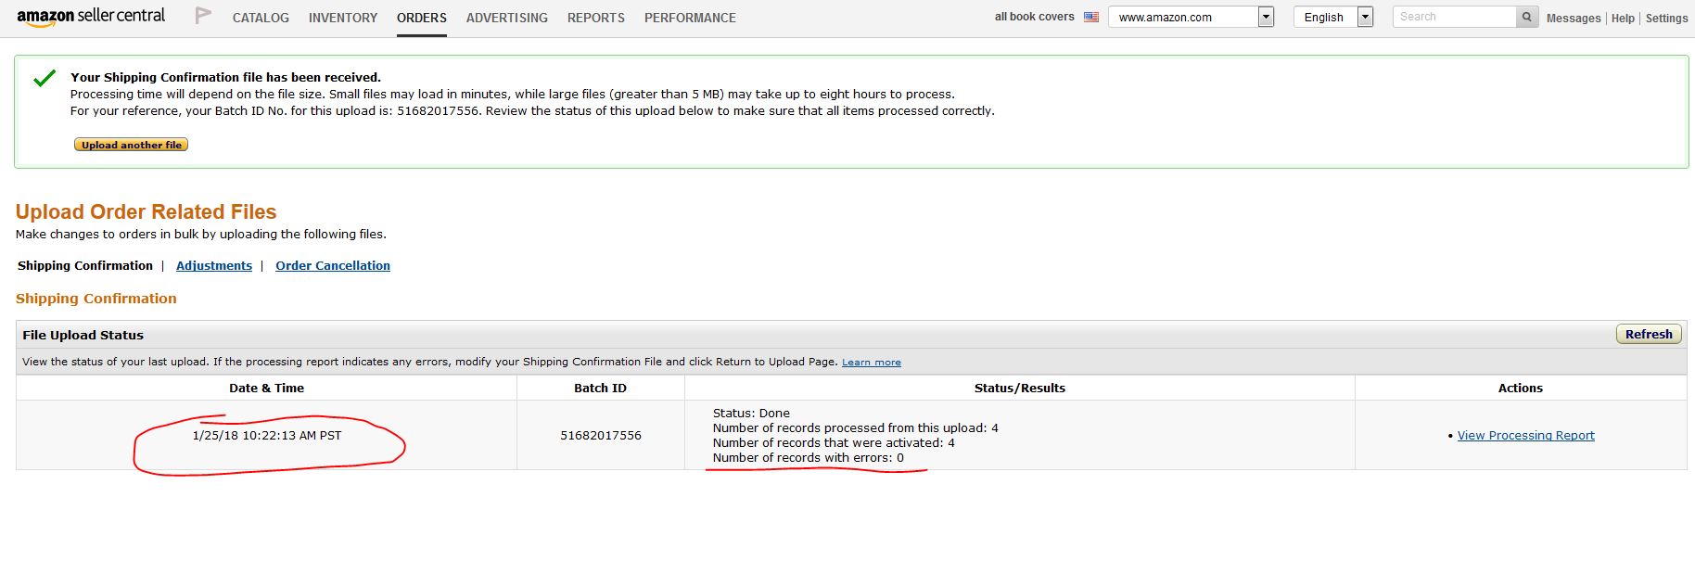Click the flag icon beside Catalog
The image size is (1695, 561).
(x=203, y=16)
